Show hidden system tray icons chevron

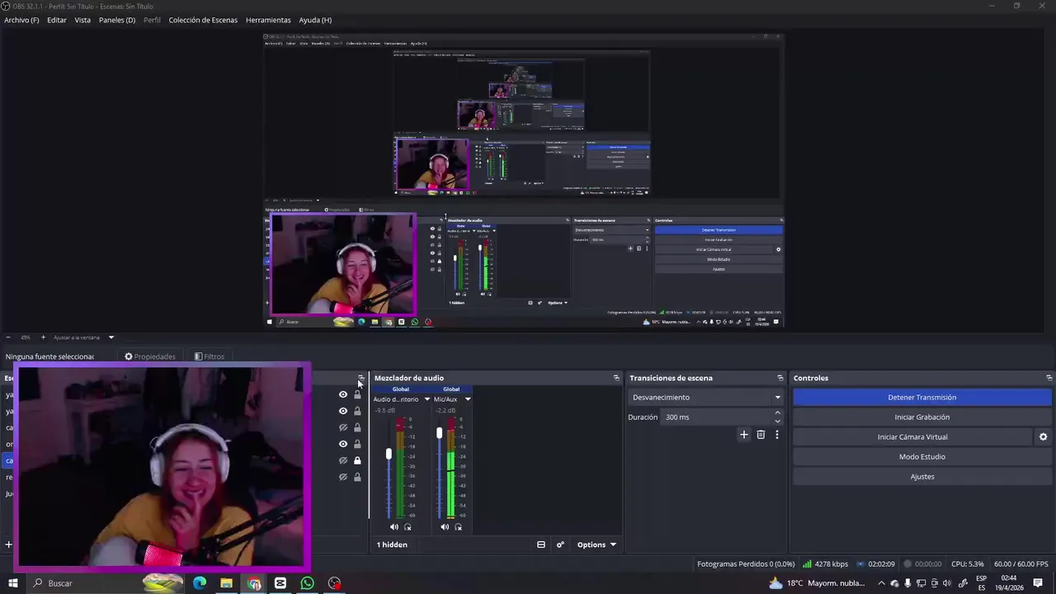pyautogui.click(x=881, y=583)
